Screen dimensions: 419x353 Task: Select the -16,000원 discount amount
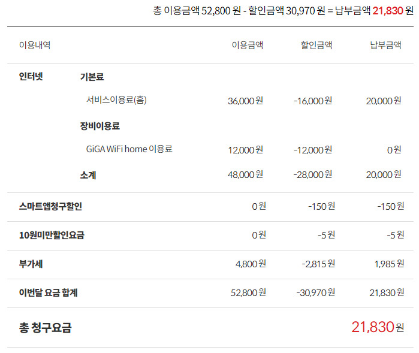click(313, 101)
